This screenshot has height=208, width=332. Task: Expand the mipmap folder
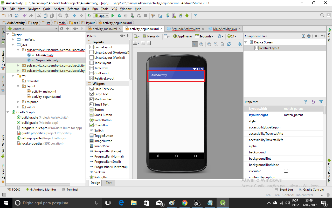tap(18, 102)
